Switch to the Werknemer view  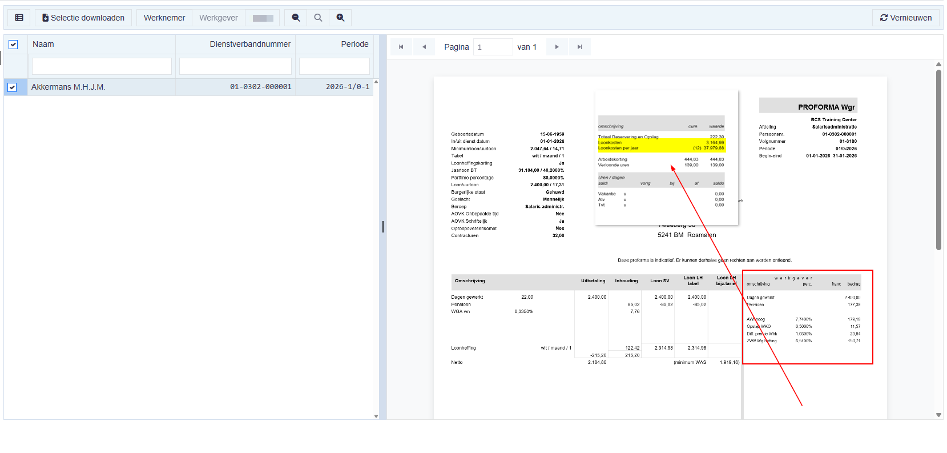pos(164,18)
